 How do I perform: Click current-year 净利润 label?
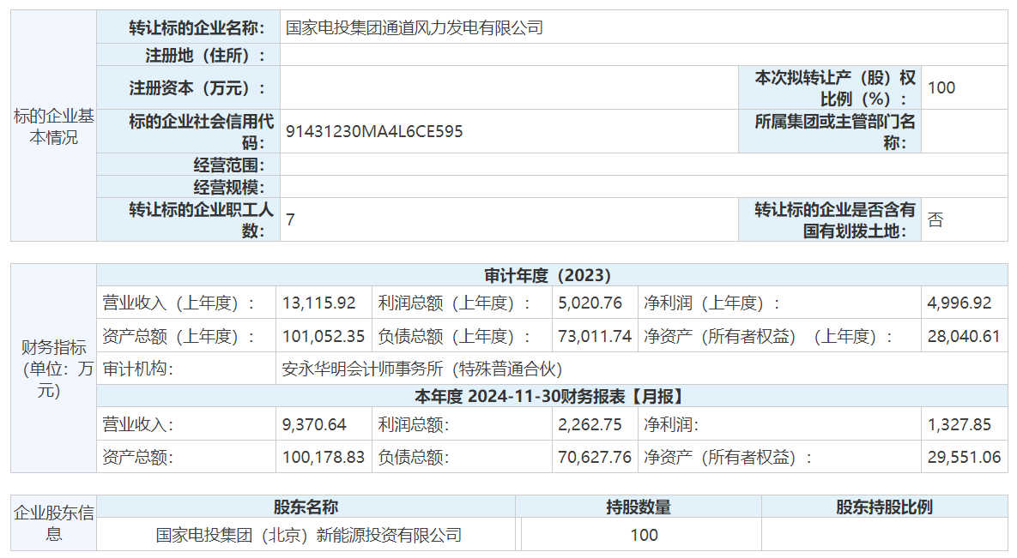coord(671,424)
